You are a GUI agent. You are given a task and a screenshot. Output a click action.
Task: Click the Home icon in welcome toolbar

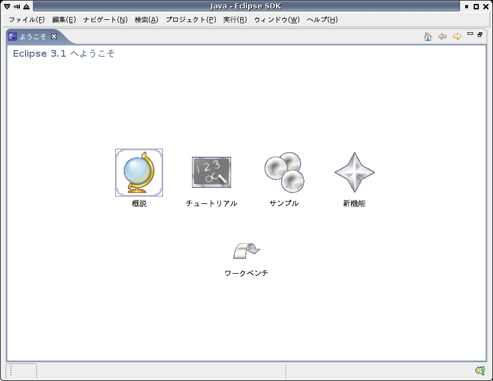click(x=428, y=36)
